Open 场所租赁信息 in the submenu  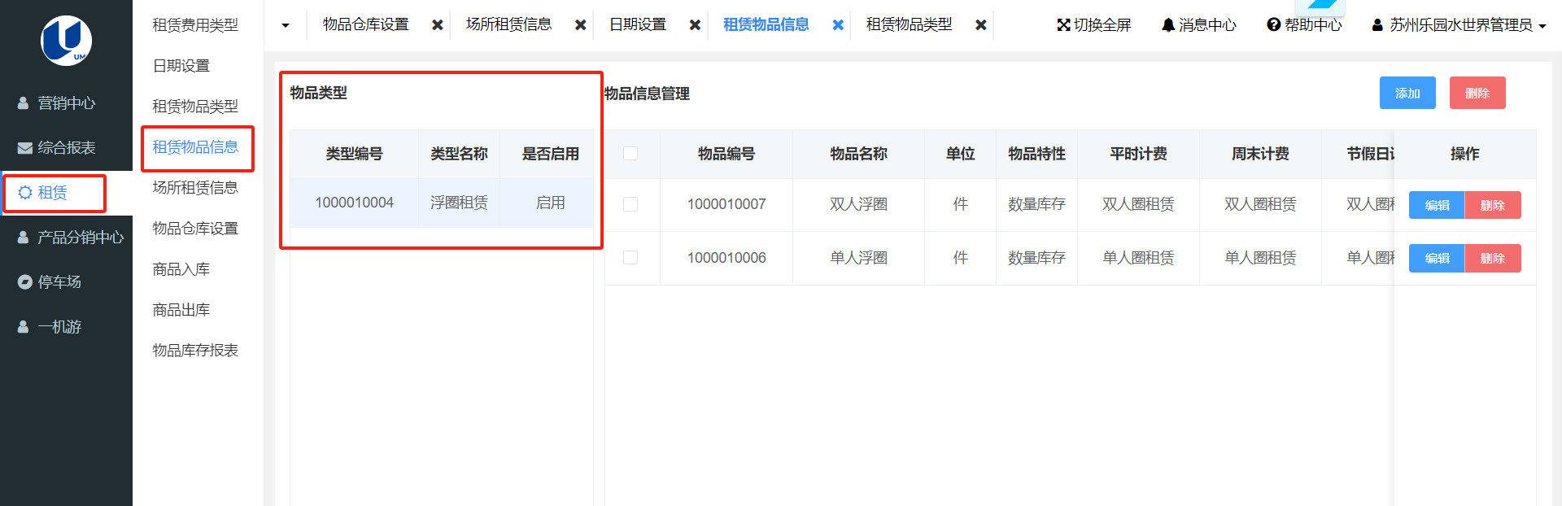195,188
